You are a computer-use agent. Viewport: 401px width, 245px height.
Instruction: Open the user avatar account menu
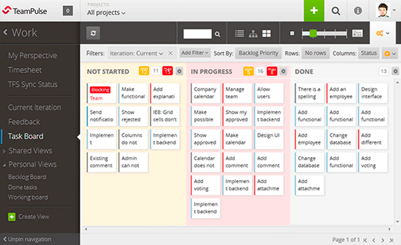[384, 11]
